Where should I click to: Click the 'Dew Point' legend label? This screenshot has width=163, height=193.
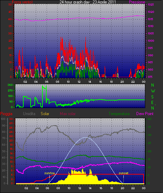[x=145, y=114]
